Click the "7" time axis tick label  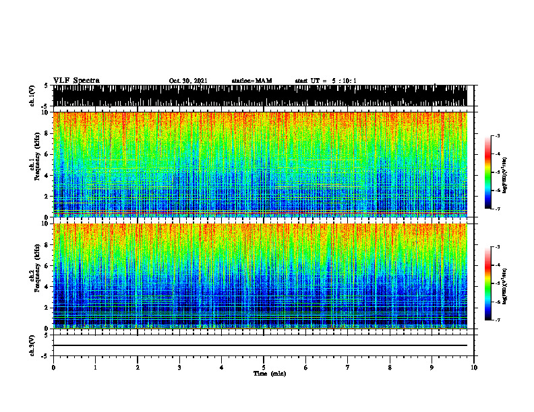tap(348, 368)
